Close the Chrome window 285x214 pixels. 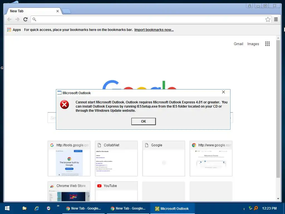point(274,6)
